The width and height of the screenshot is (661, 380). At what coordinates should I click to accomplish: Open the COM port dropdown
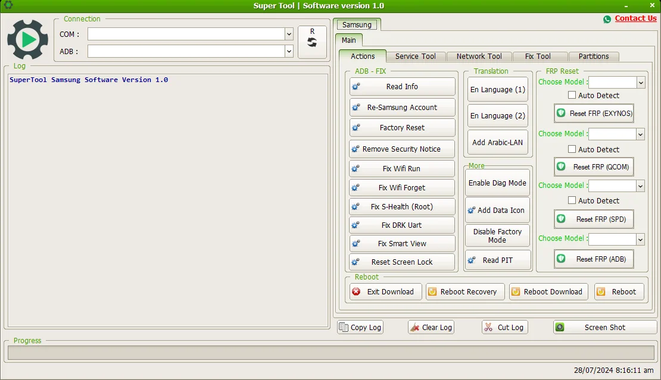289,34
